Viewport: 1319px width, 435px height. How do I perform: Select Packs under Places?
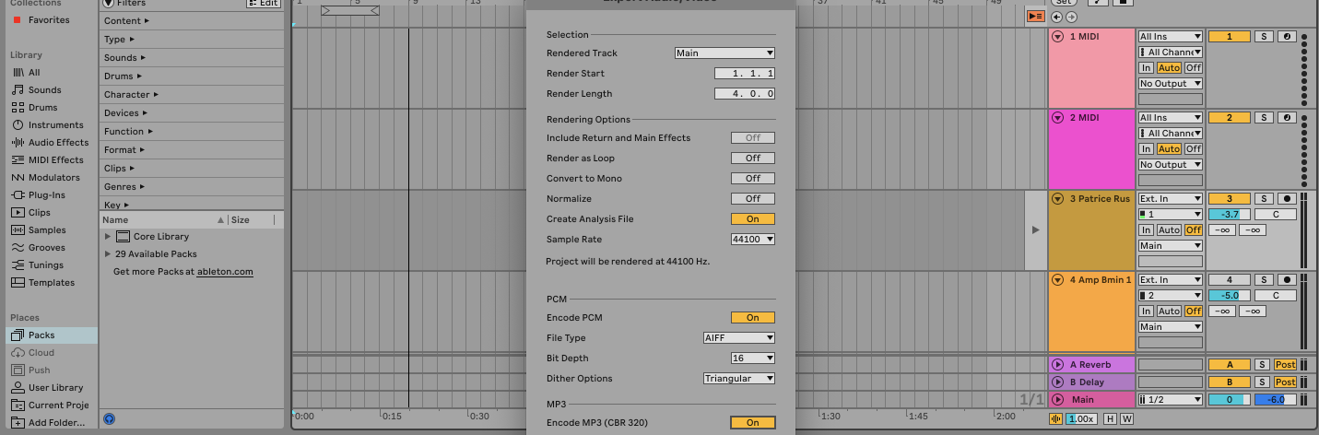pos(51,335)
